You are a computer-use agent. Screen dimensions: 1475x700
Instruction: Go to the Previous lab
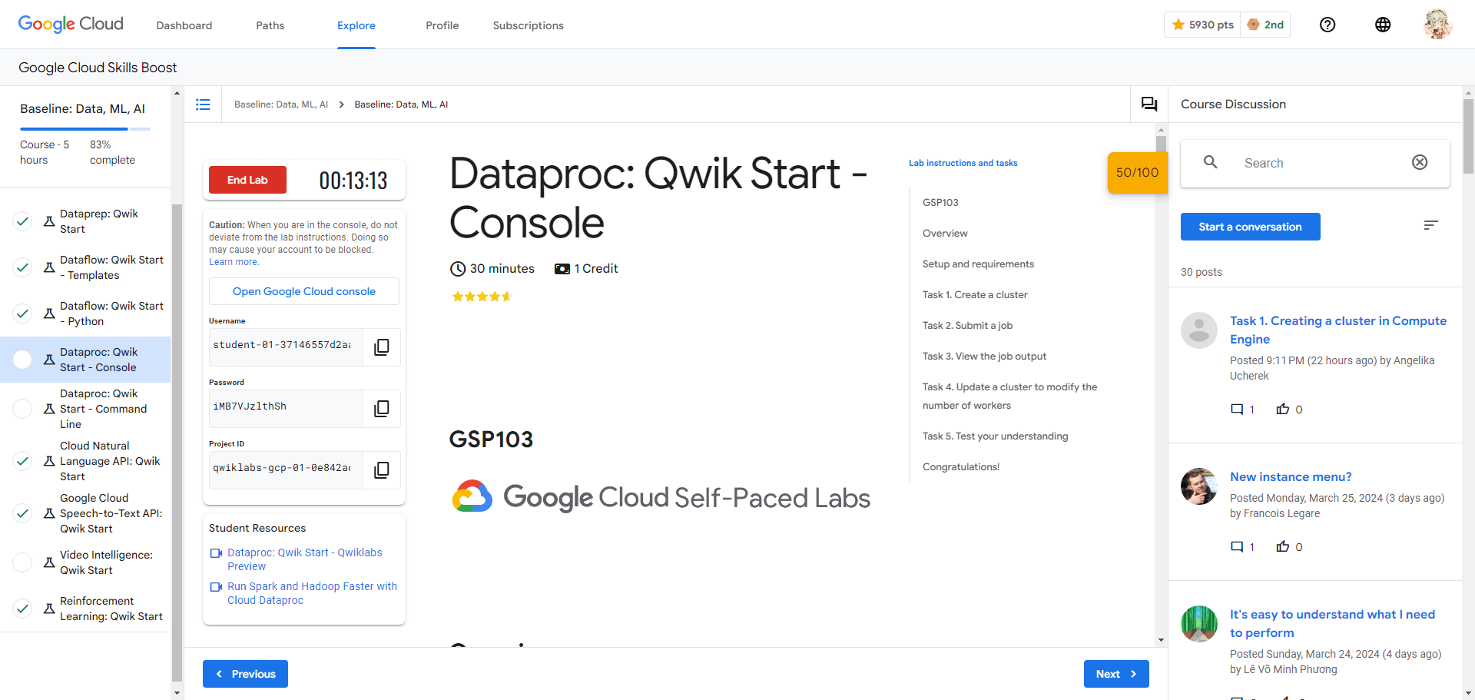pyautogui.click(x=245, y=674)
